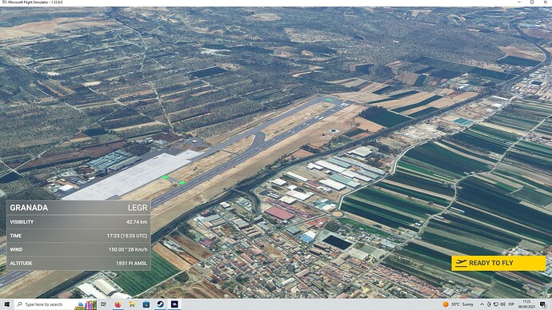Image resolution: width=552 pixels, height=310 pixels.
Task: Launch Firefox from the taskbar
Action: (x=118, y=304)
